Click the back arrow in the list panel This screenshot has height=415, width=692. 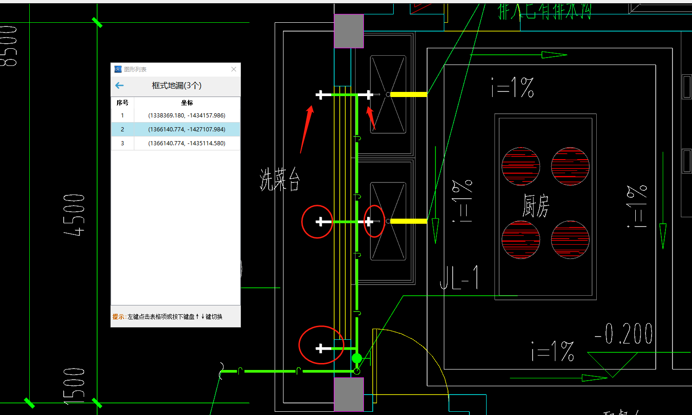click(x=119, y=85)
